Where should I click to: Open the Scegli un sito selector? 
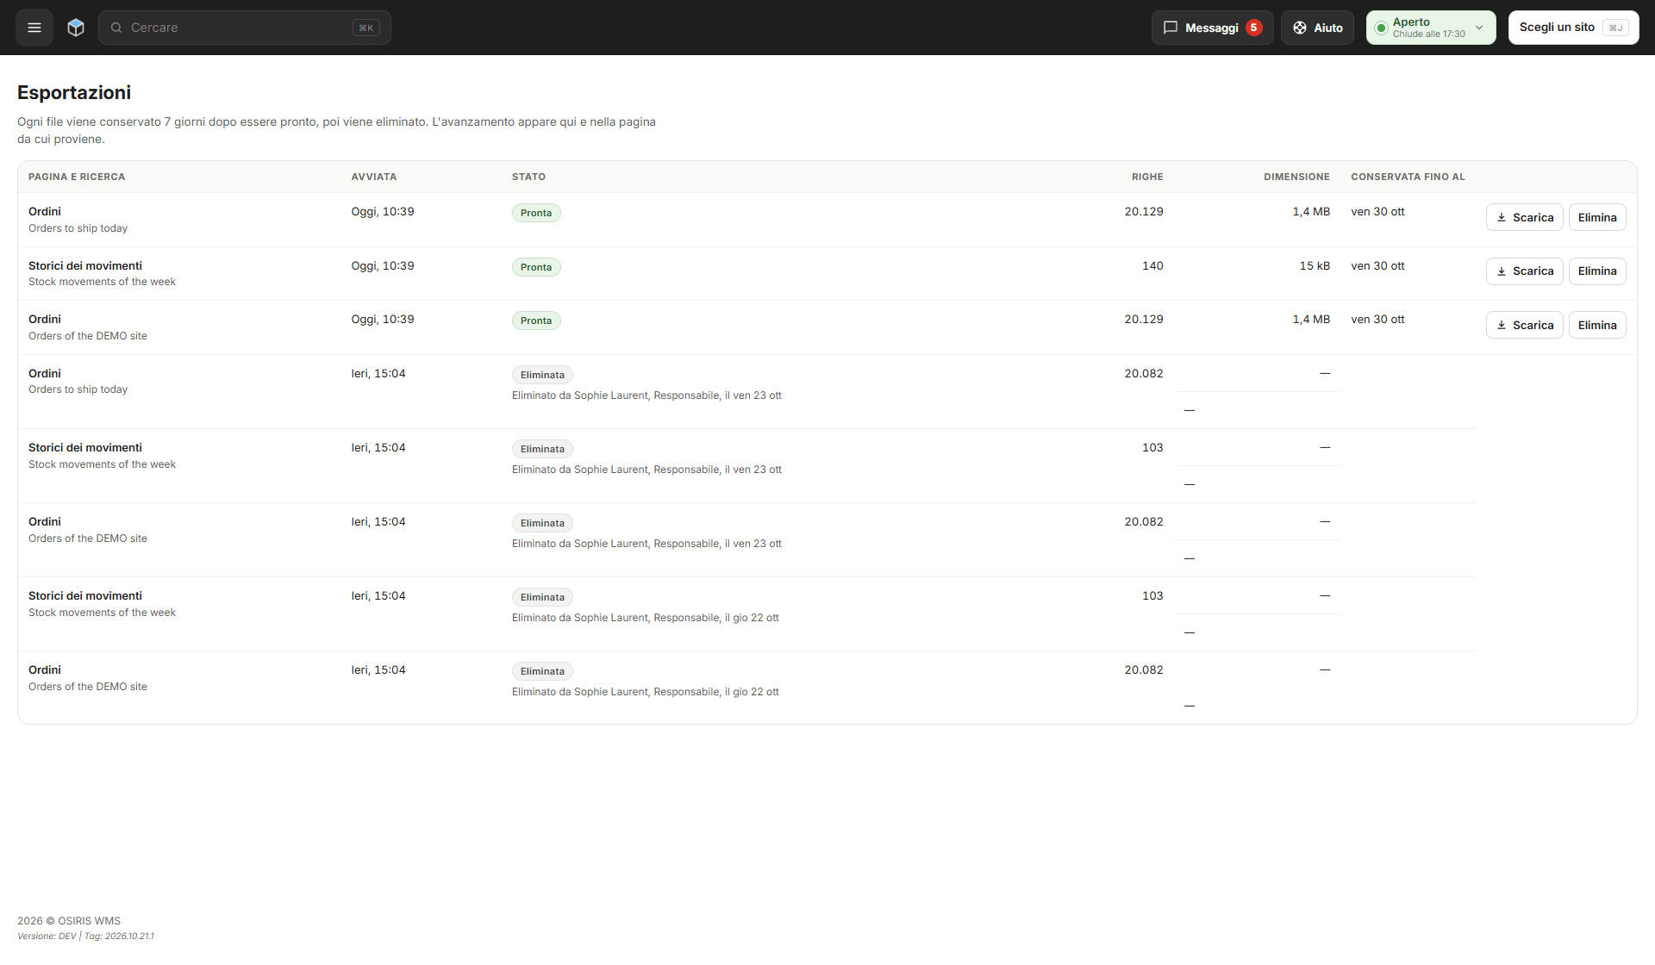(1573, 28)
